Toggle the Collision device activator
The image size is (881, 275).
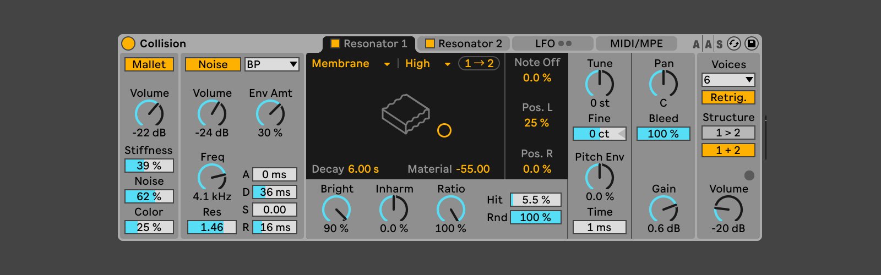128,43
